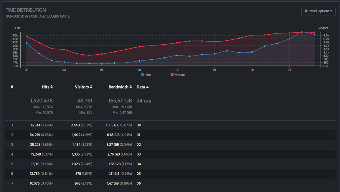This screenshot has width=340, height=192.
Task: Click the blue Hits legend color square
Action: [x=143, y=75]
